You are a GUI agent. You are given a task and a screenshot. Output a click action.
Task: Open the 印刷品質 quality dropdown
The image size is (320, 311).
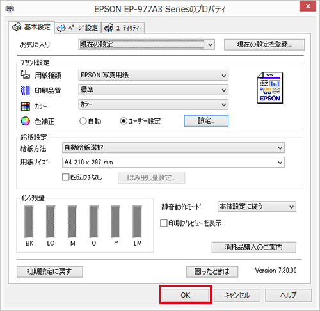pos(154,90)
